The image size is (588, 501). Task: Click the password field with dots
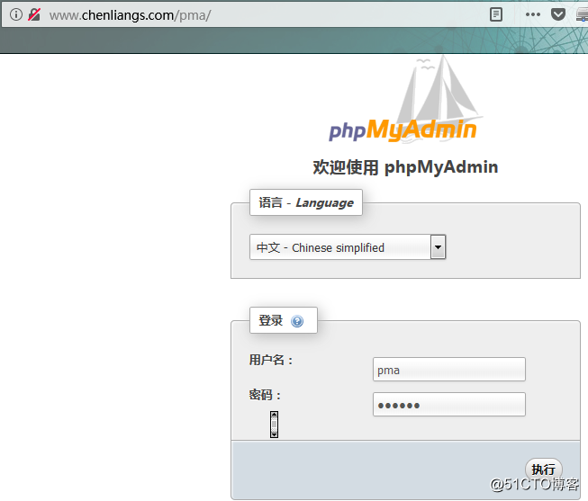click(449, 405)
